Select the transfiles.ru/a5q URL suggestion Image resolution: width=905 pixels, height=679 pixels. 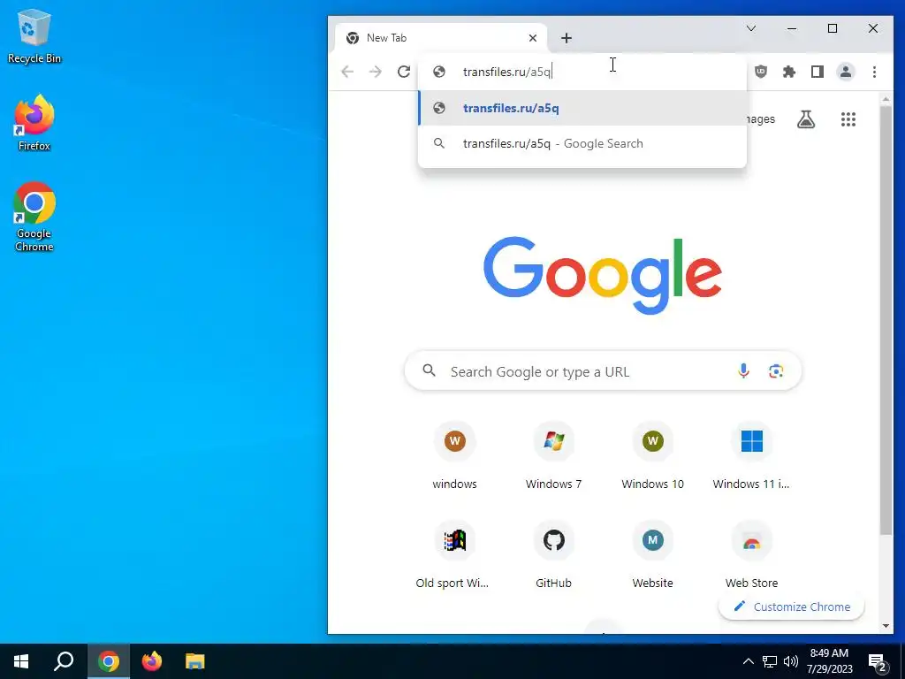tap(582, 108)
